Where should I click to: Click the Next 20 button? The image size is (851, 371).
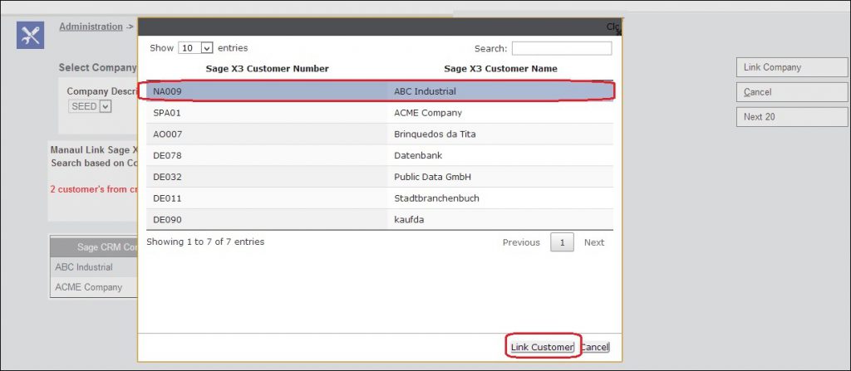click(x=792, y=117)
